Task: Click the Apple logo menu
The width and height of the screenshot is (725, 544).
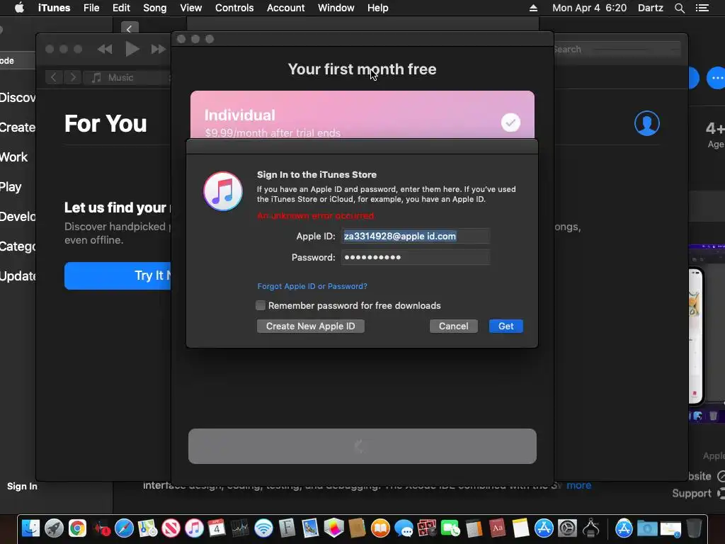Action: 19,8
